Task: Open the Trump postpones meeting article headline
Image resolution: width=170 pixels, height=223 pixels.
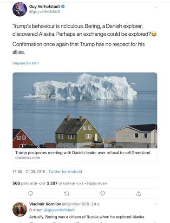Action: click(x=83, y=153)
